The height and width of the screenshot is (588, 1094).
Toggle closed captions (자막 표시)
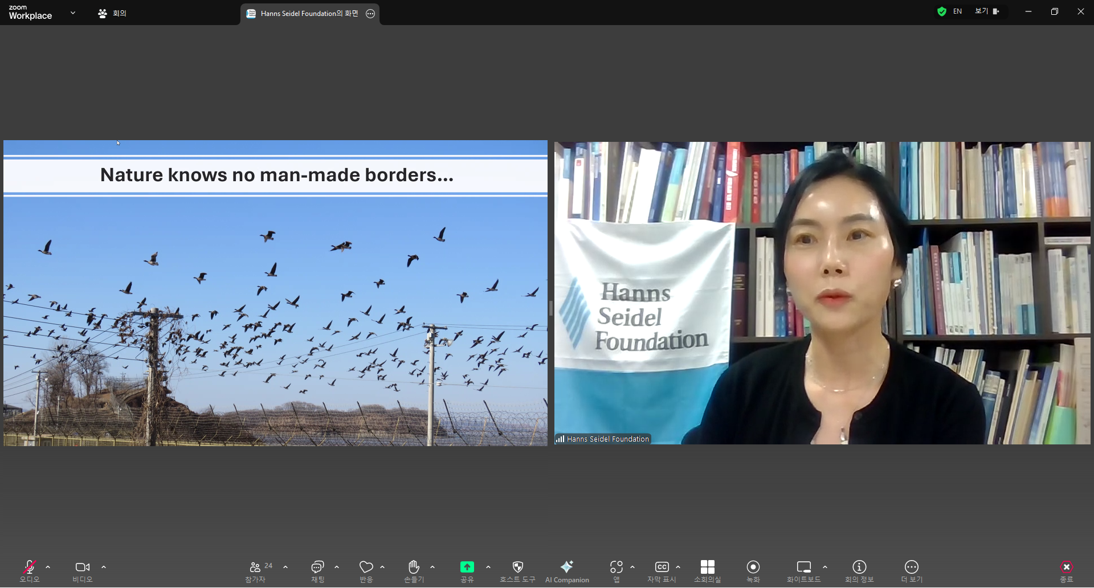pyautogui.click(x=662, y=567)
